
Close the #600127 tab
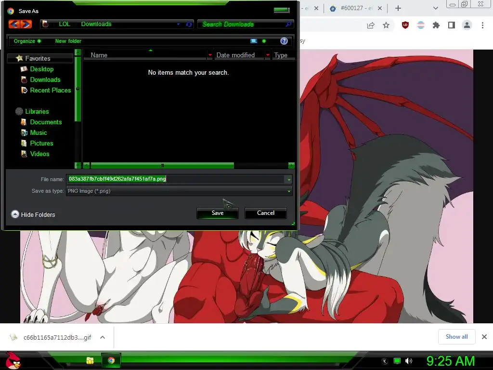(380, 9)
